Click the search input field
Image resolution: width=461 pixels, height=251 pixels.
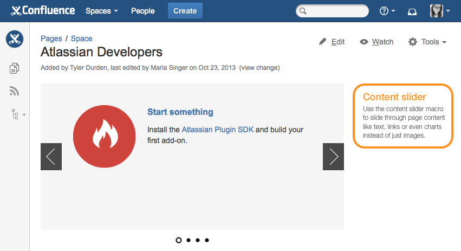click(332, 11)
